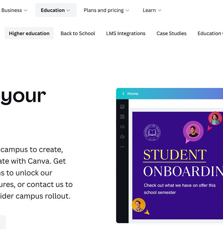
Task: Select the photos icon in editor sidebar
Action: (x=122, y=107)
